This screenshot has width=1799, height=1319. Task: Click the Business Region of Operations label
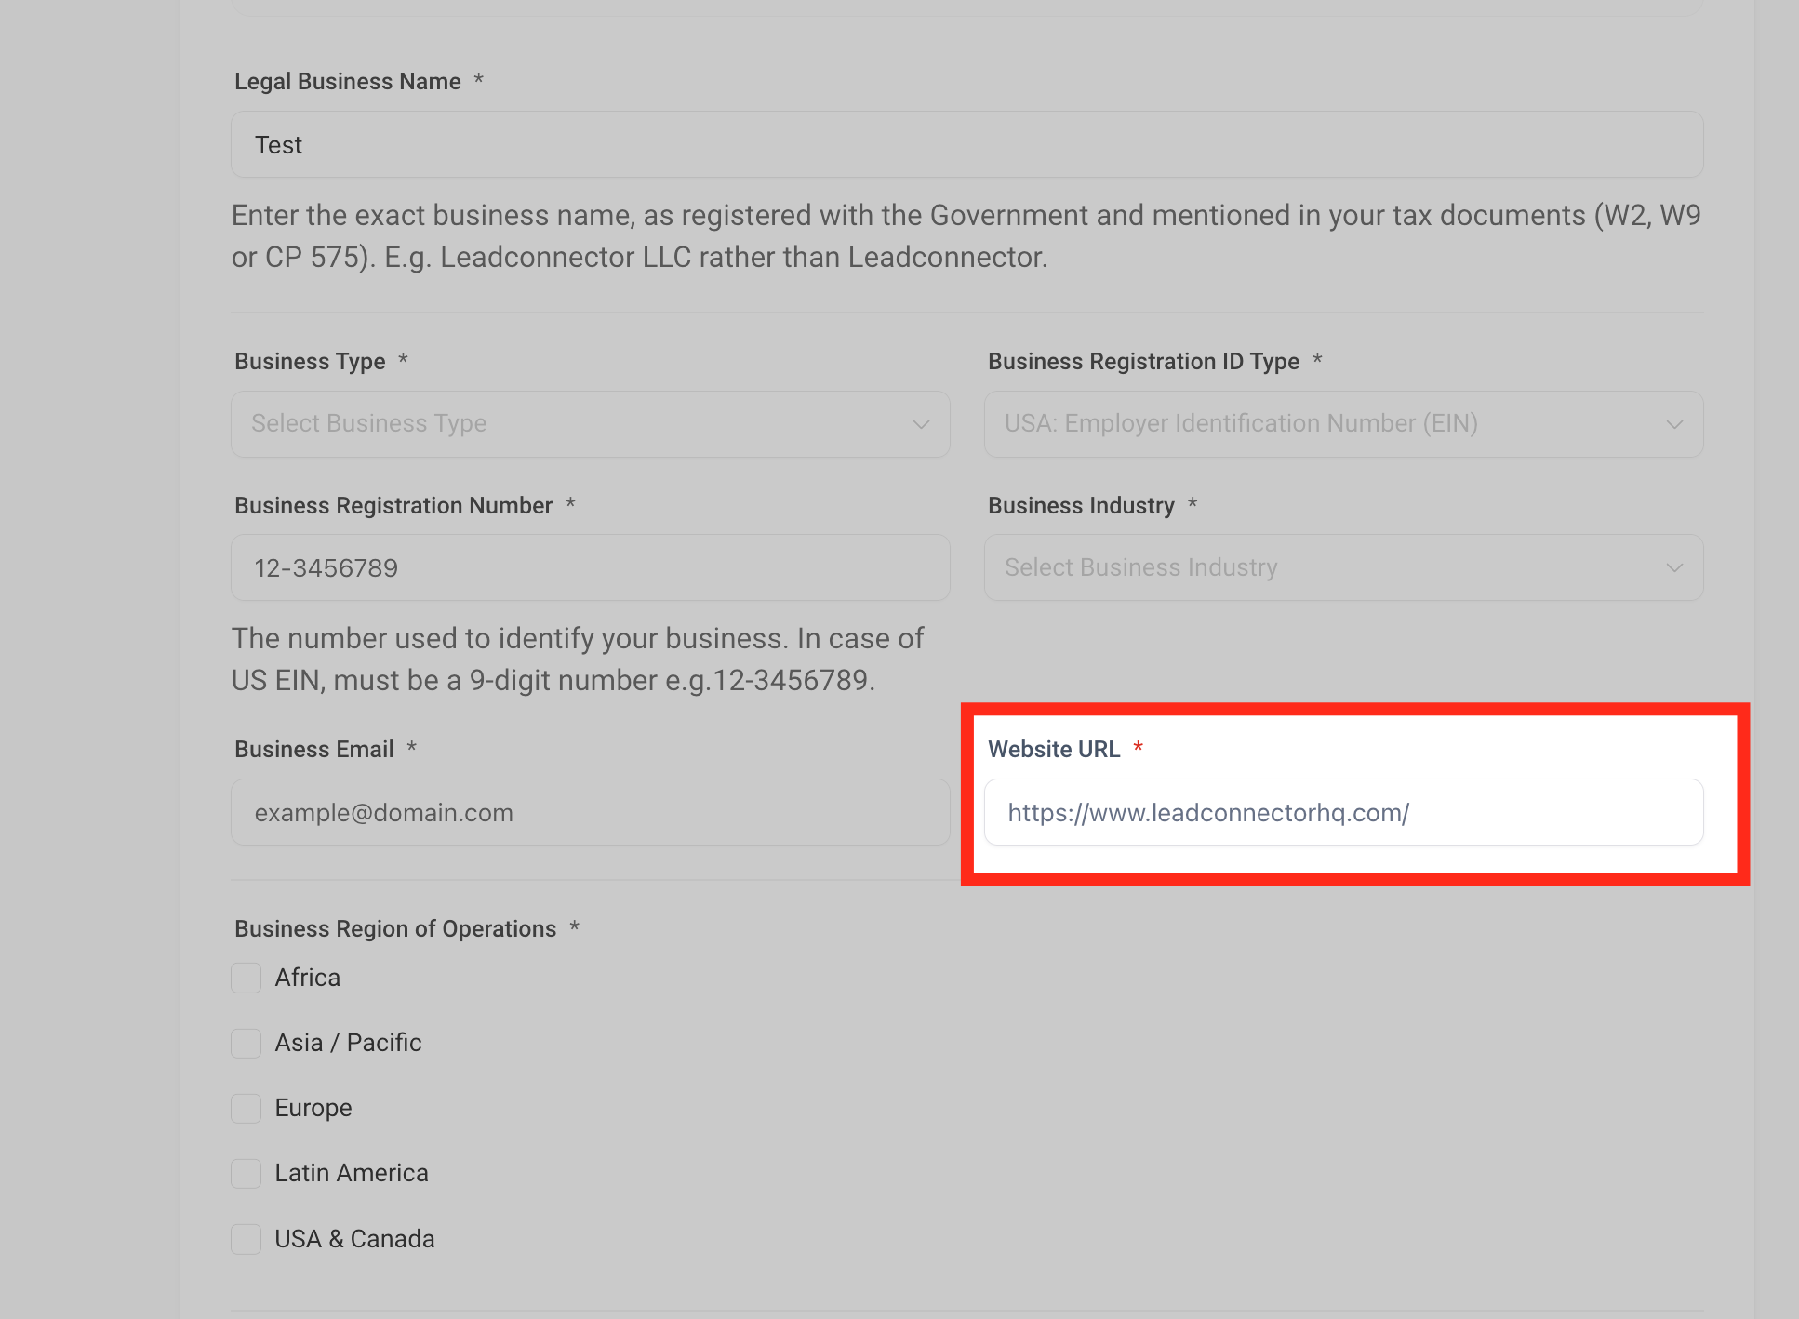(394, 928)
